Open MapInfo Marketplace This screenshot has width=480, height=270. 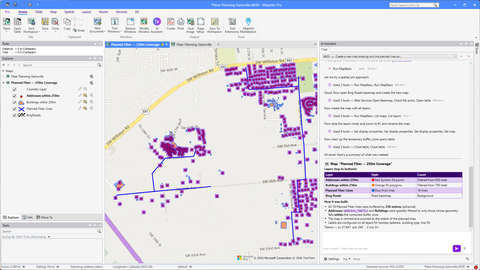(x=248, y=25)
